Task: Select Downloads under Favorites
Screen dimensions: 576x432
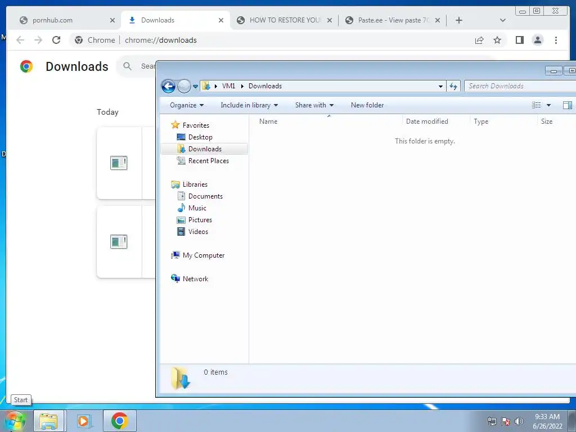Action: pyautogui.click(x=204, y=148)
